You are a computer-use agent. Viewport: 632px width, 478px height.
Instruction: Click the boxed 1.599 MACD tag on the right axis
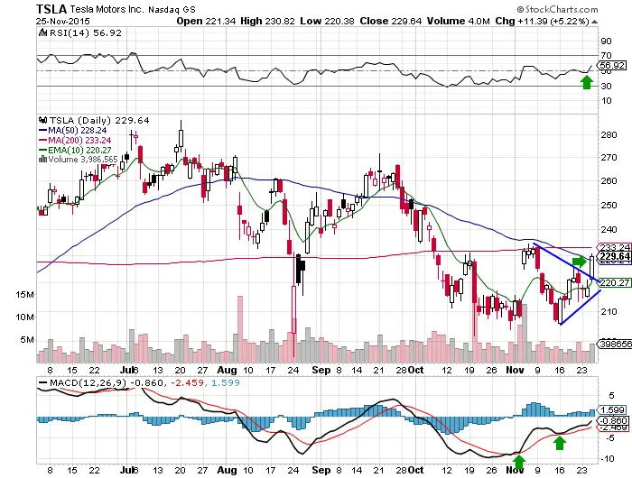pyautogui.click(x=612, y=410)
